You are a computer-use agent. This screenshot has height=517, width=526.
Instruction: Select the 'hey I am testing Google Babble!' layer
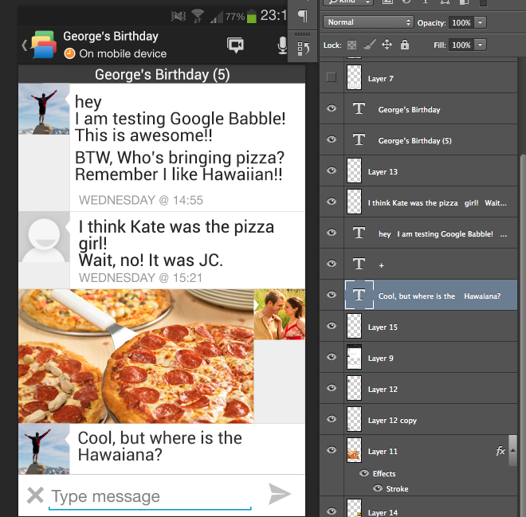click(418, 233)
